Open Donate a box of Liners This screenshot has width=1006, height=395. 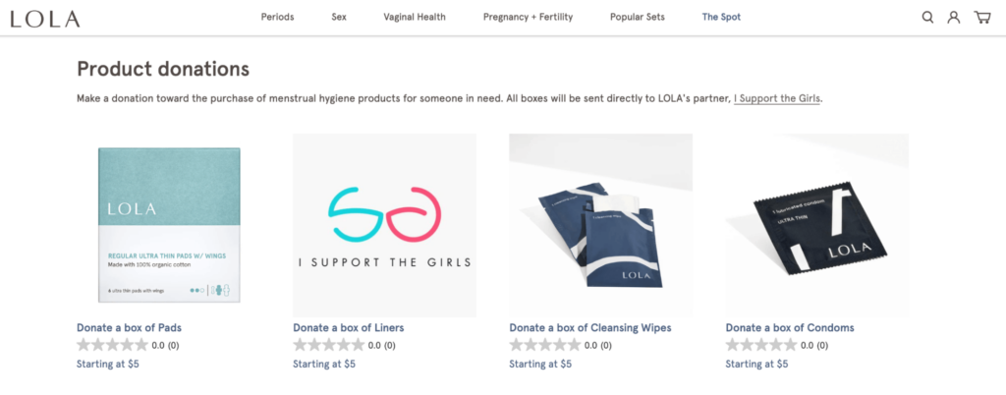(x=348, y=327)
